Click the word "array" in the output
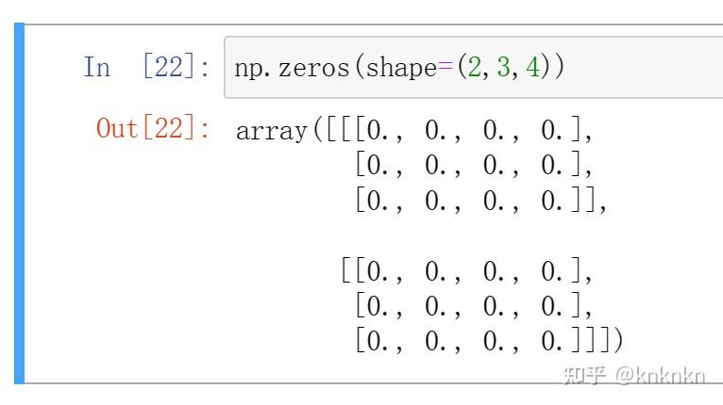This screenshot has width=723, height=405. [x=272, y=131]
